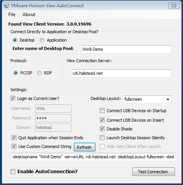This screenshot has height=185, width=183.
Task: Select the Application radio button
Action: coord(42,40)
